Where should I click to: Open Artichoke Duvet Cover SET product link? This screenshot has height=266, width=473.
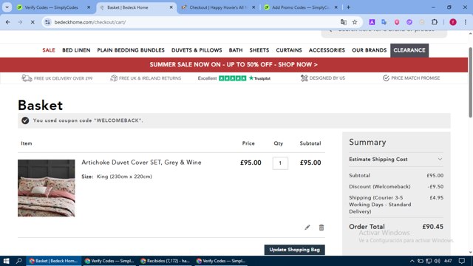[141, 163]
